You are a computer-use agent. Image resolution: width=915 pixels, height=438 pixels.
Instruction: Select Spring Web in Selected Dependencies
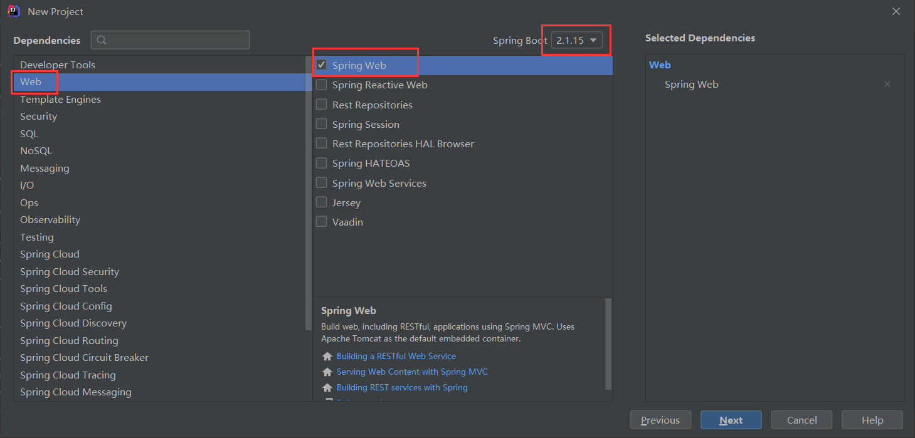(x=692, y=84)
